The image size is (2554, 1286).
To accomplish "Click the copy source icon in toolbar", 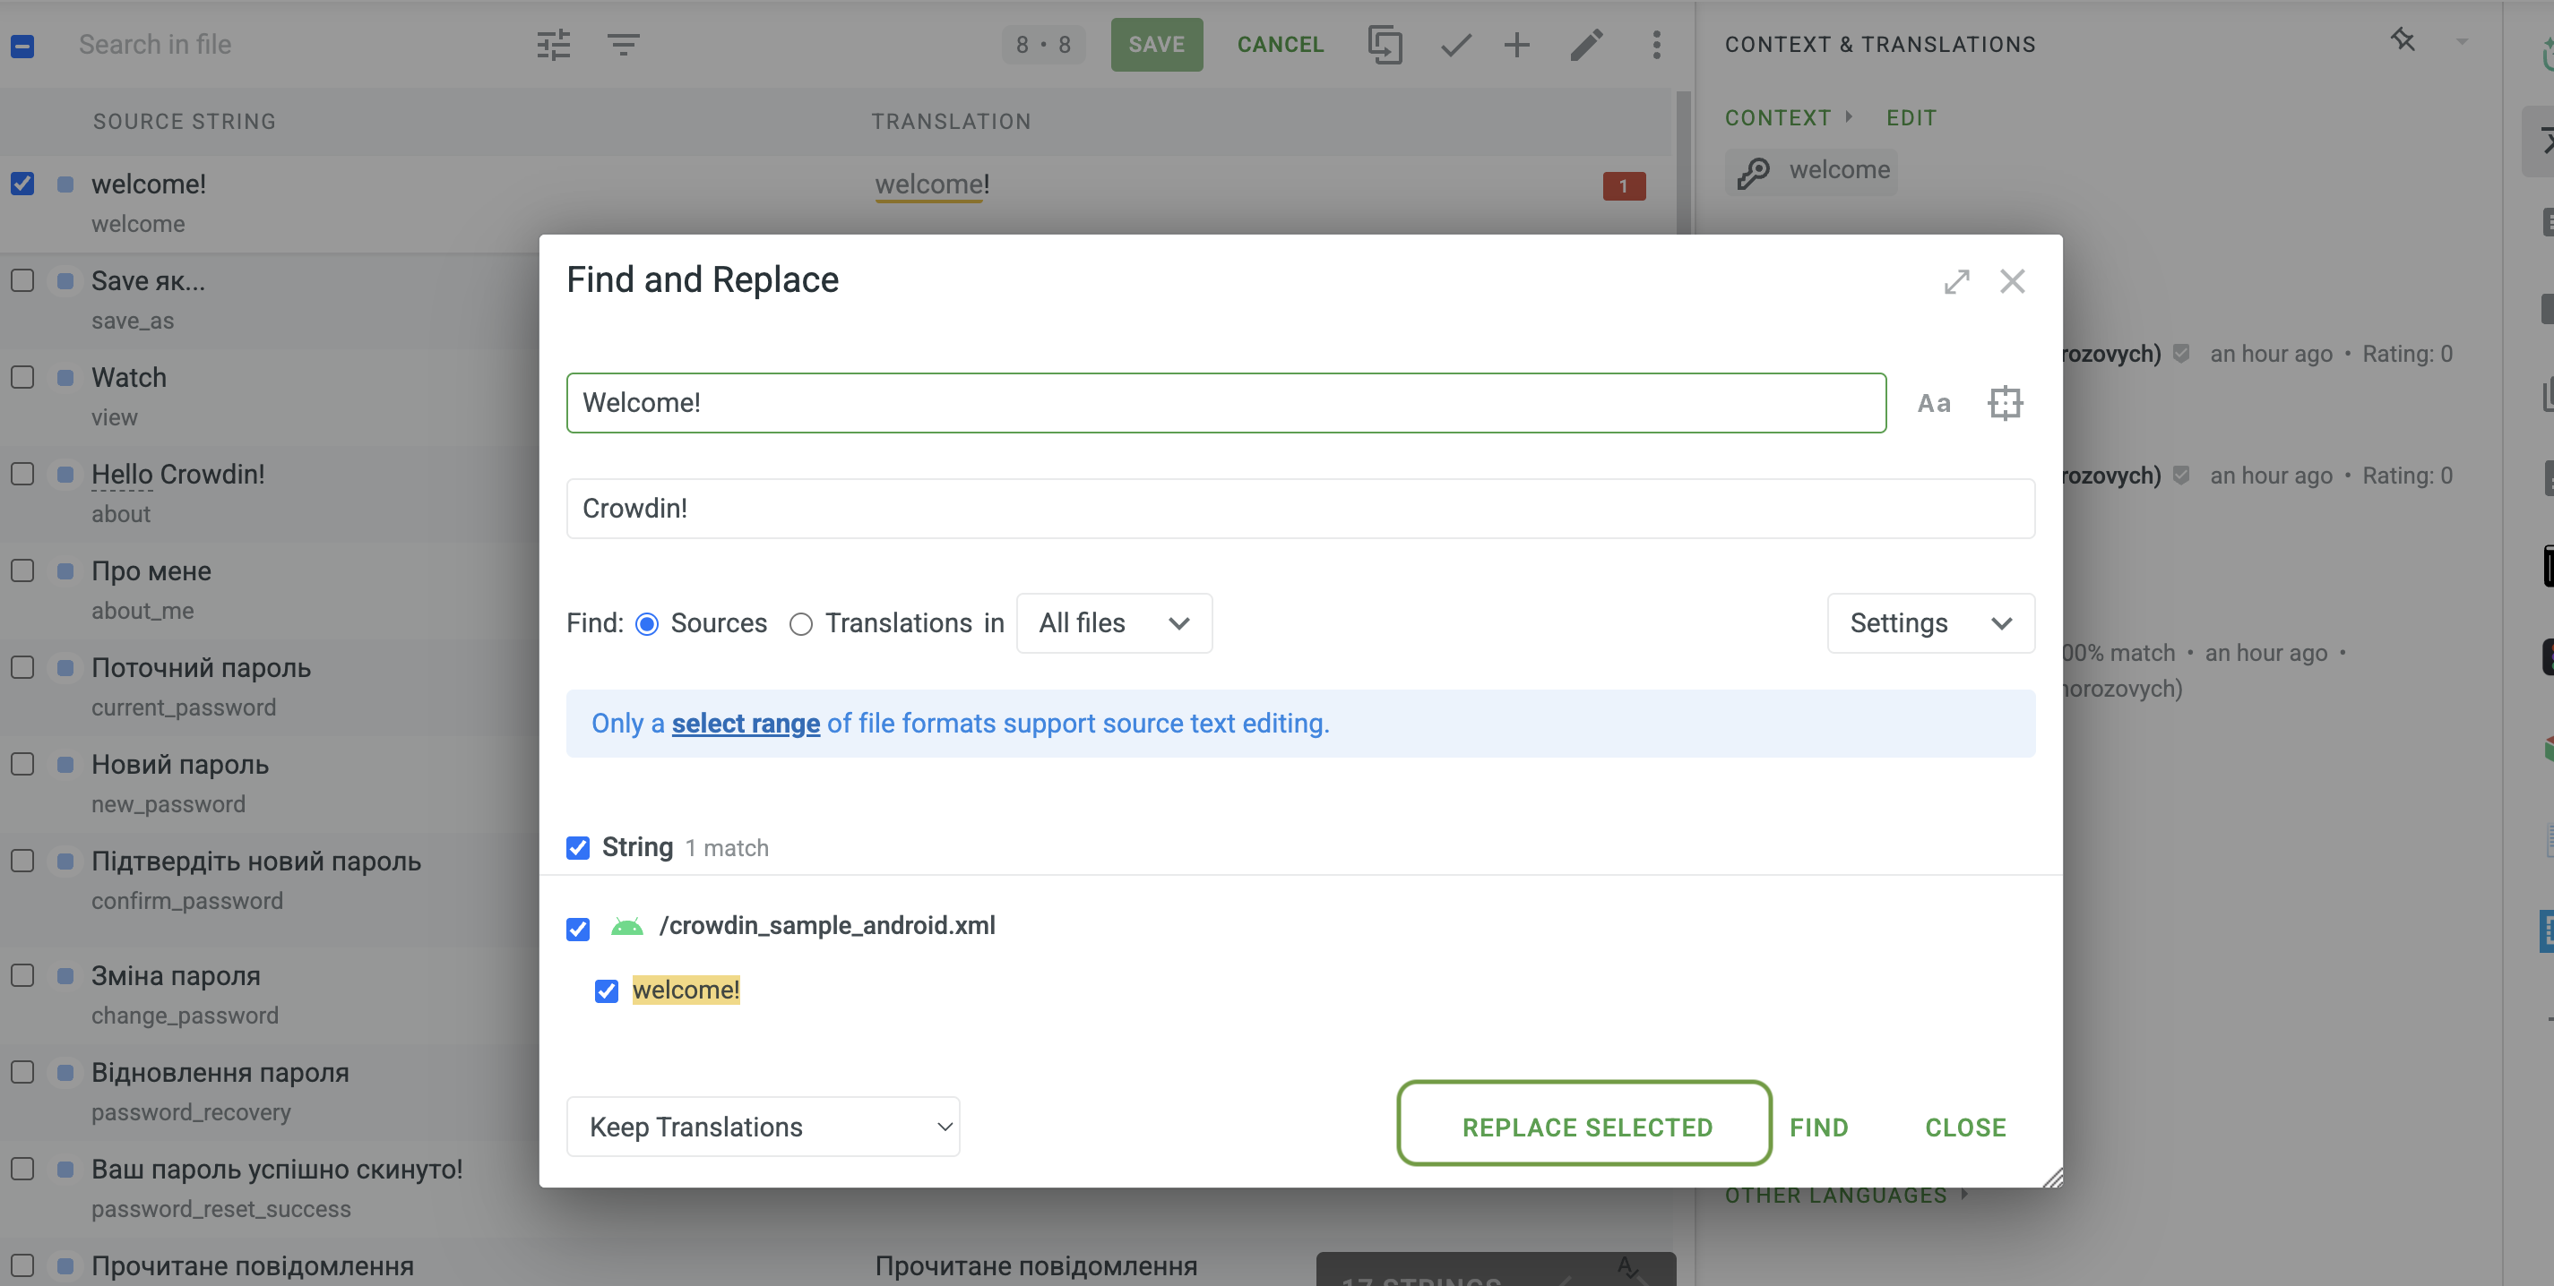I will click(x=1384, y=45).
